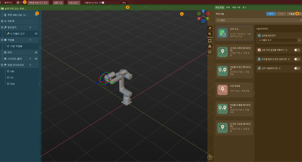Activate the zoom magnifier tool
This screenshot has height=162, width=302.
pos(210,34)
